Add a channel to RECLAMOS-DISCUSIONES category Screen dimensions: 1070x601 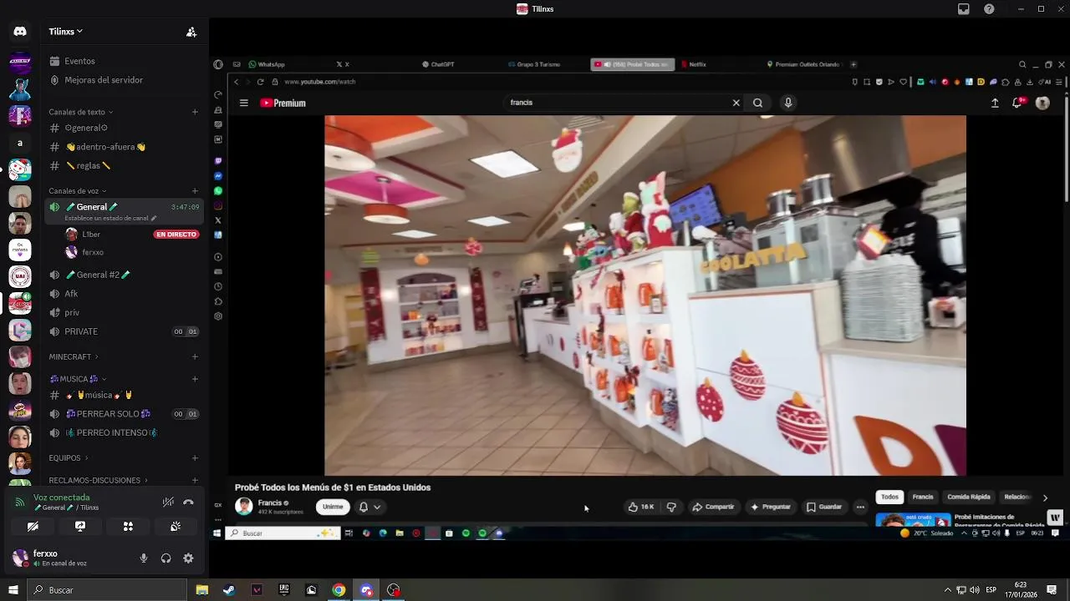tap(195, 481)
